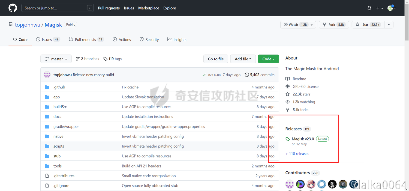Open the GPL-3.0 License link
This screenshot has width=409, height=191.
[302, 86]
